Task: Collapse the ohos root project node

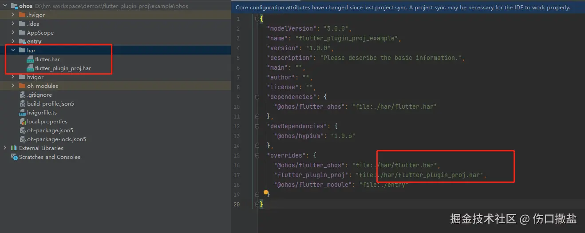Action: 5,6
